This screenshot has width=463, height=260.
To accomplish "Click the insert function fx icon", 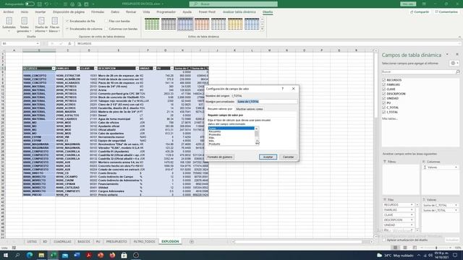I will coord(69,43).
